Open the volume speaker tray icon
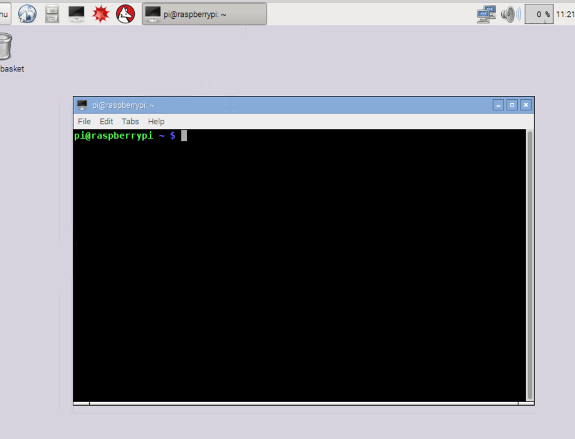 (511, 14)
